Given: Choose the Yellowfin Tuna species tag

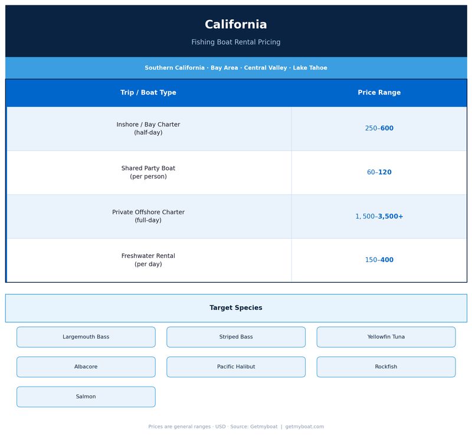Looking at the screenshot, I should (x=386, y=337).
